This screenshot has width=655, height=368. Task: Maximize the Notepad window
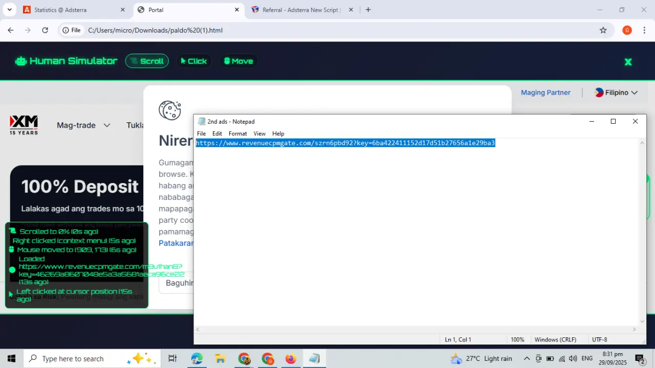[x=613, y=121]
